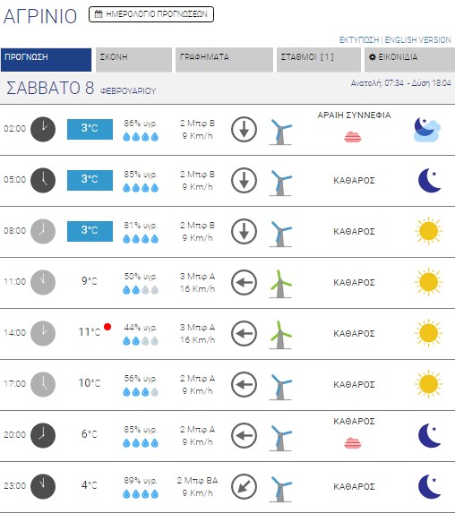Click the partly cloudy moon icon at 02:00
Viewport: 455px width, 513px height.
(427, 130)
